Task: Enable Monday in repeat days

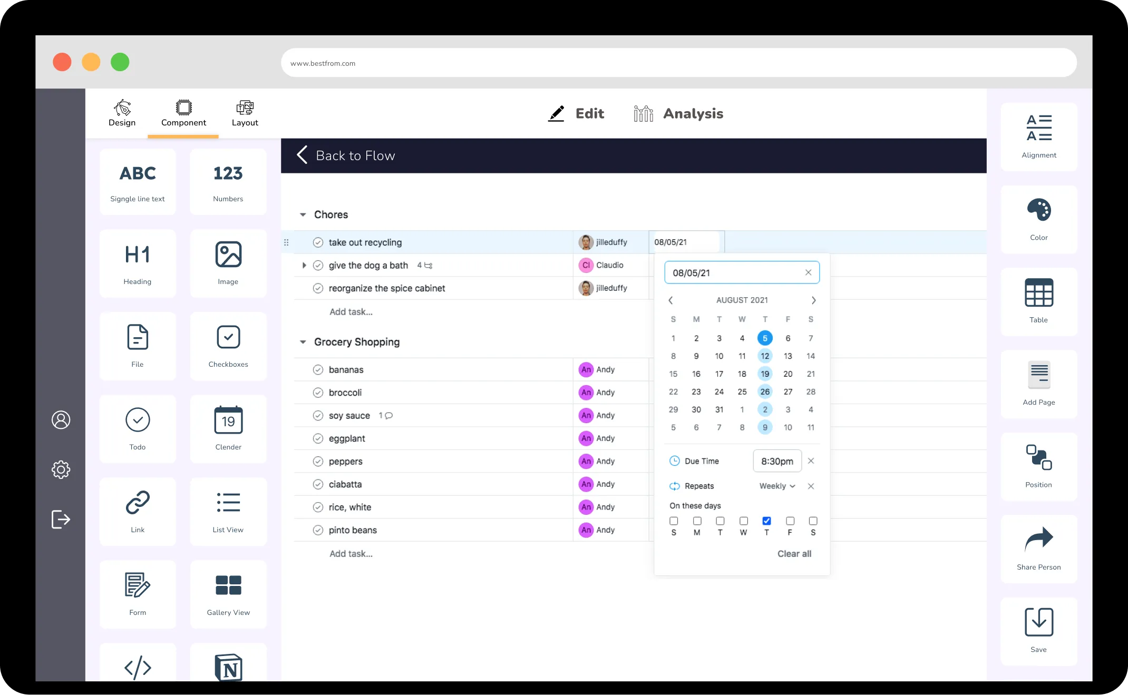Action: coord(697,521)
